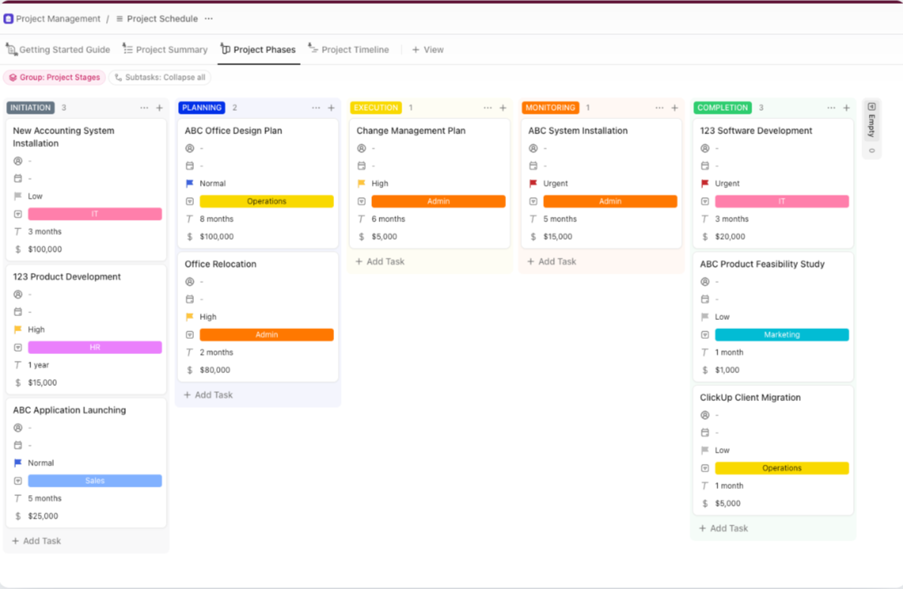Open the ellipsis menu on the INITIATION column
903x589 pixels.
coord(144,108)
